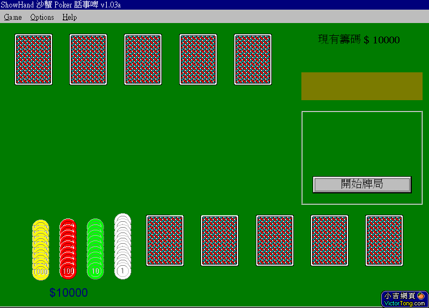Click the olive message panel
Image resolution: width=429 pixels, height=308 pixels.
pyautogui.click(x=362, y=86)
